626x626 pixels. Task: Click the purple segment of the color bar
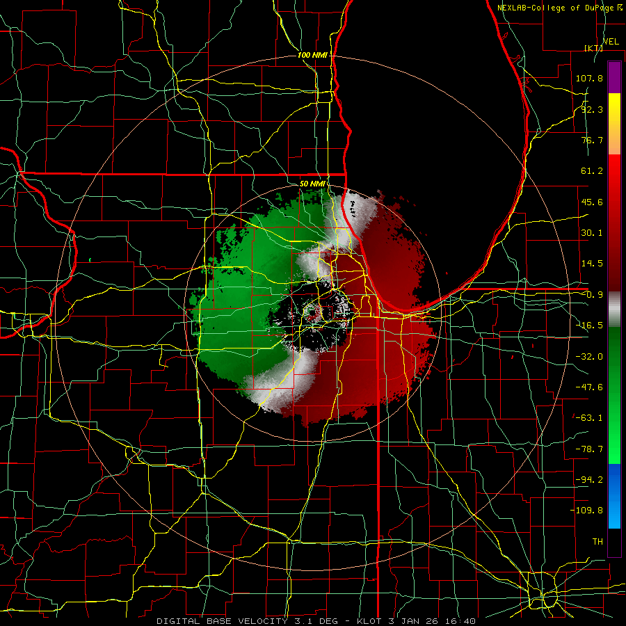(x=614, y=77)
